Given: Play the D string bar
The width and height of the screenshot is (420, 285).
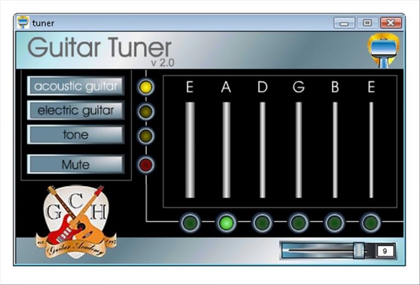Looking at the screenshot, I should [262, 150].
